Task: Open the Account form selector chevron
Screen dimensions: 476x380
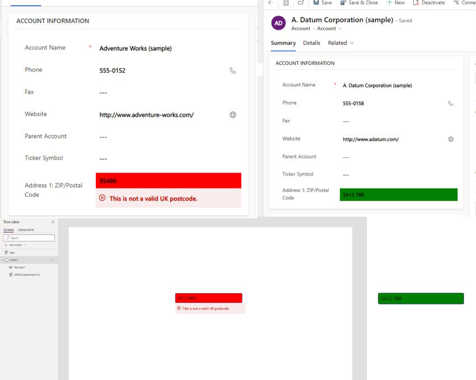Action: click(x=339, y=29)
